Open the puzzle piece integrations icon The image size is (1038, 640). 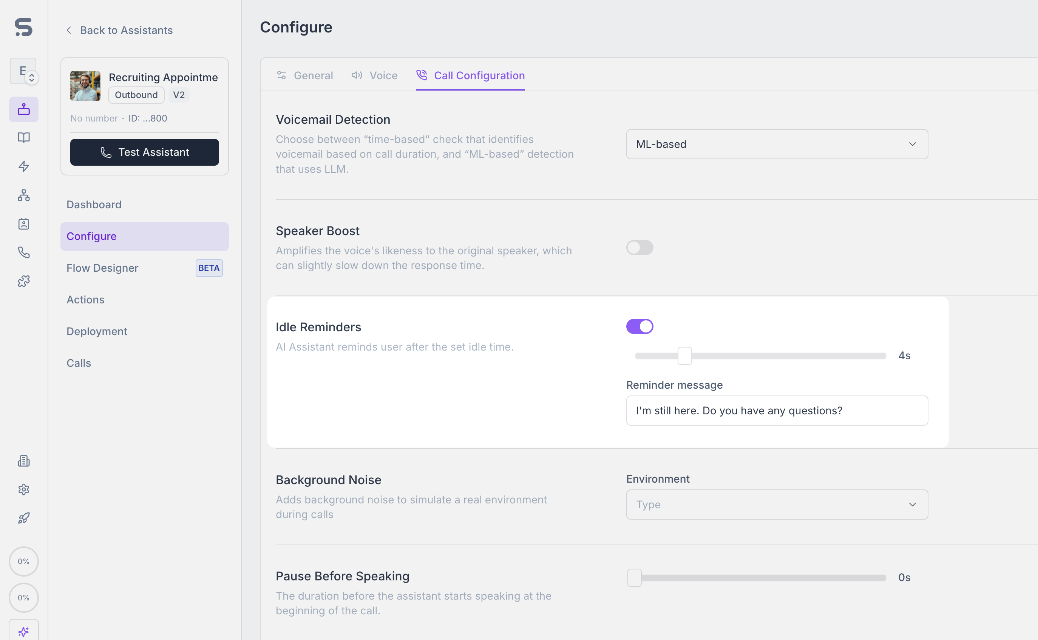tap(24, 282)
